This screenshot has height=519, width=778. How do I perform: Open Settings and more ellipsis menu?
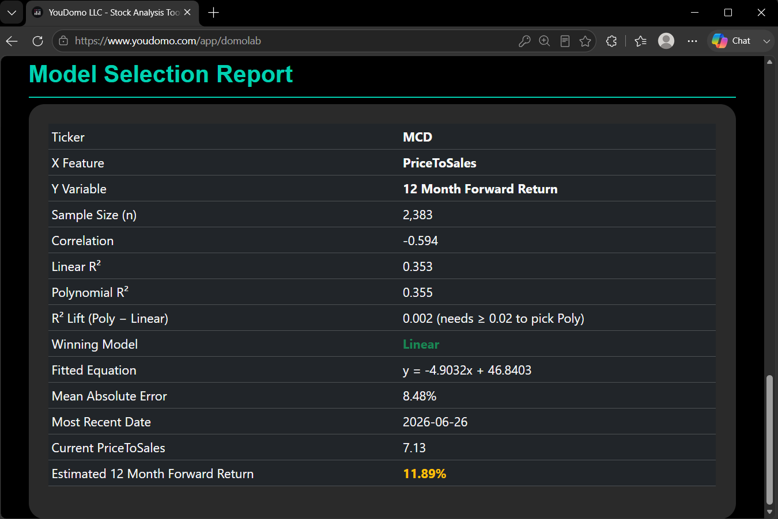click(692, 41)
